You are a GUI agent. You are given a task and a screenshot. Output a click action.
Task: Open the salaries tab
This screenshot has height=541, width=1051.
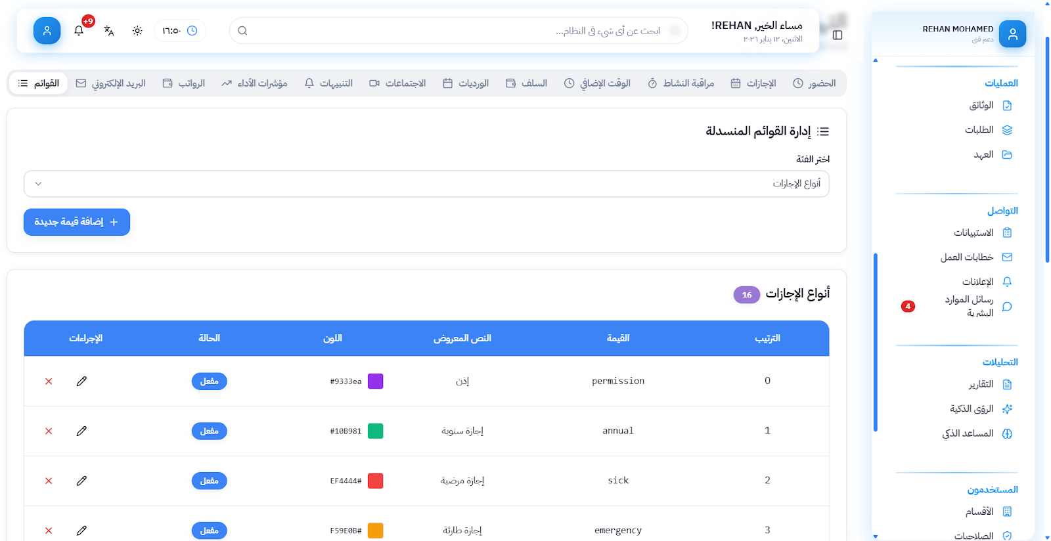tap(184, 83)
